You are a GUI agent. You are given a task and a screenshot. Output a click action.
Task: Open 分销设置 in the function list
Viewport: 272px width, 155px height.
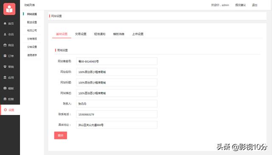coord(32,47)
